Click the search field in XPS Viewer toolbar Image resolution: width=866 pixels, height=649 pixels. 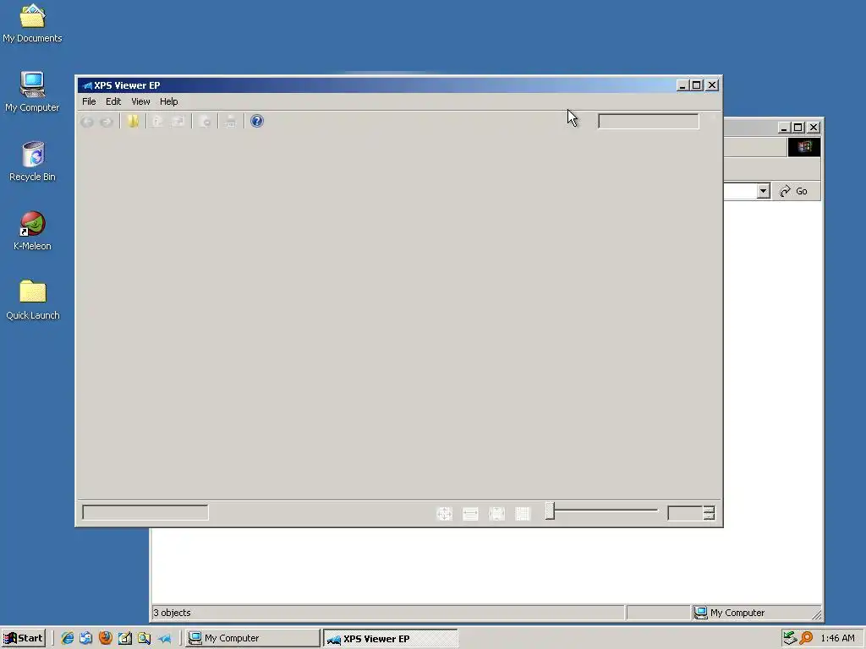[649, 122]
